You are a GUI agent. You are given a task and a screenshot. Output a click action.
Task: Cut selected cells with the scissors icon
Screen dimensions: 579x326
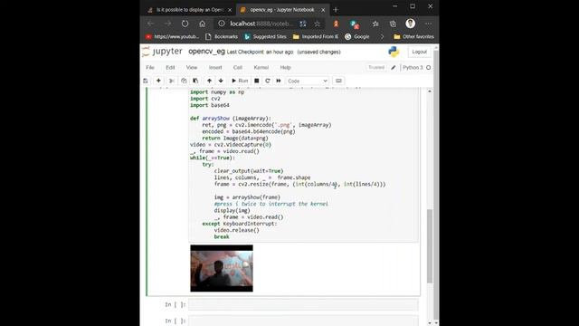(172, 81)
